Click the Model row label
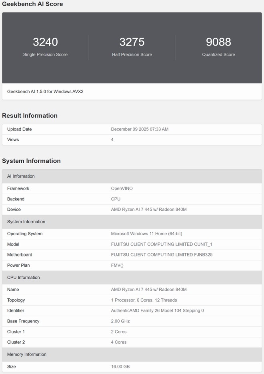 [x=13, y=244]
